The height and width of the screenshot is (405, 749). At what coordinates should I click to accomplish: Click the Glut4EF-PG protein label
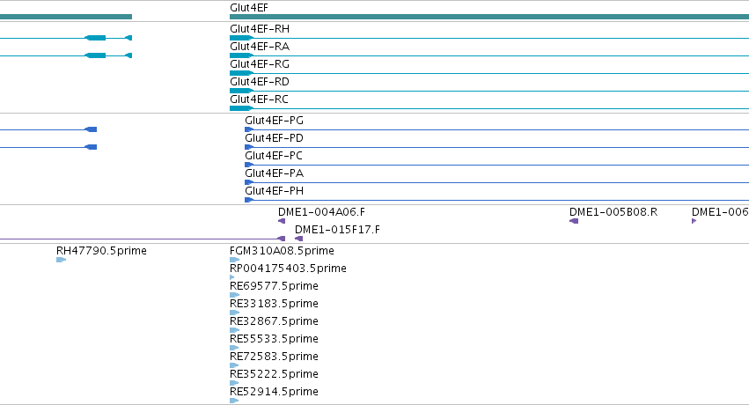point(275,121)
